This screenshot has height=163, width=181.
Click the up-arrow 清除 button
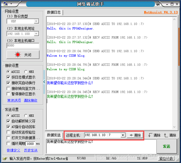coord(170,135)
